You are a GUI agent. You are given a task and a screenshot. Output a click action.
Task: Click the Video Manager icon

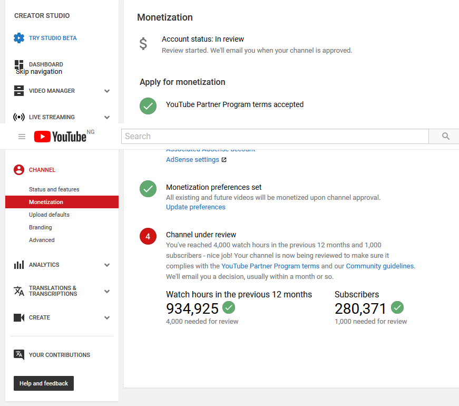click(19, 91)
